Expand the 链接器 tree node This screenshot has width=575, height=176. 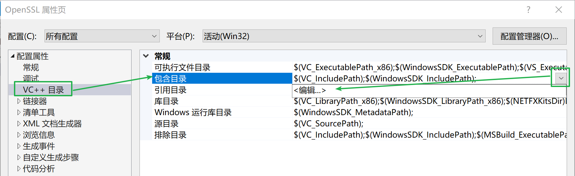pyautogui.click(x=19, y=101)
